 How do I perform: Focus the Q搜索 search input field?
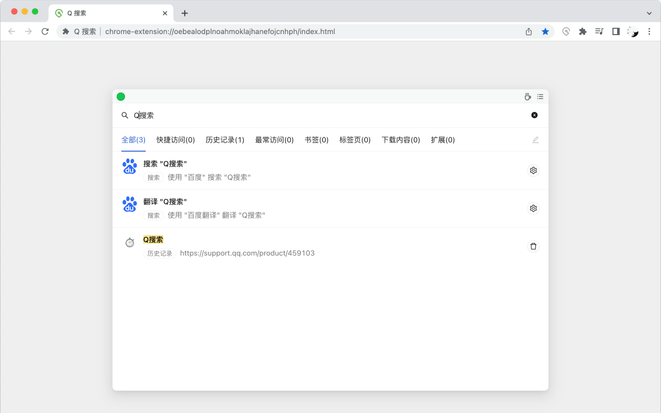pos(330,115)
